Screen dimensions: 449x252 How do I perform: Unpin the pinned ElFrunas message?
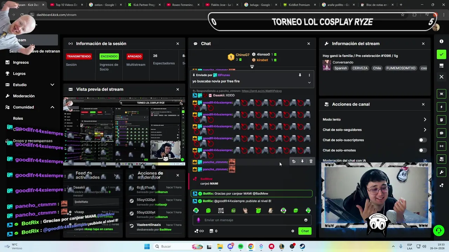point(300,75)
